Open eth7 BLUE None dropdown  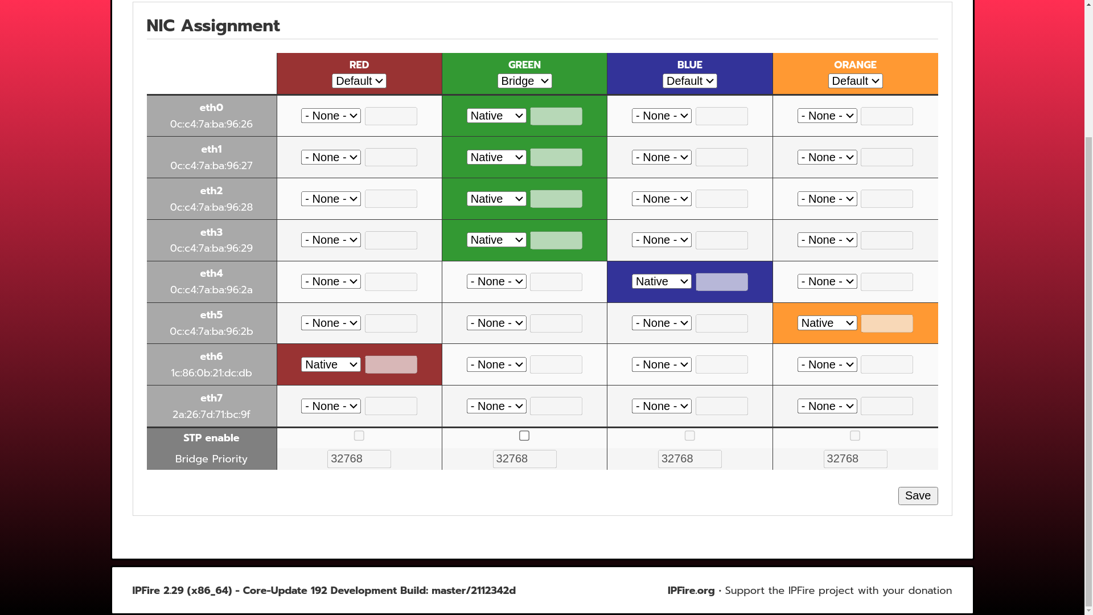coord(661,406)
